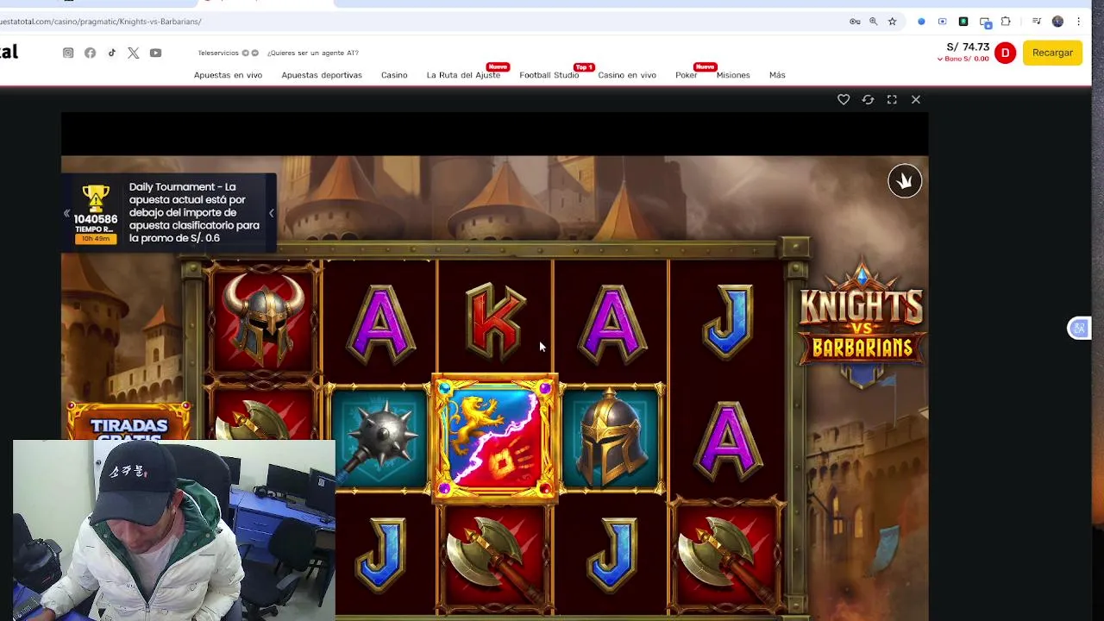Viewport: 1104px width, 621px height.
Task: Click the Teleservicios link
Action: pyautogui.click(x=218, y=53)
